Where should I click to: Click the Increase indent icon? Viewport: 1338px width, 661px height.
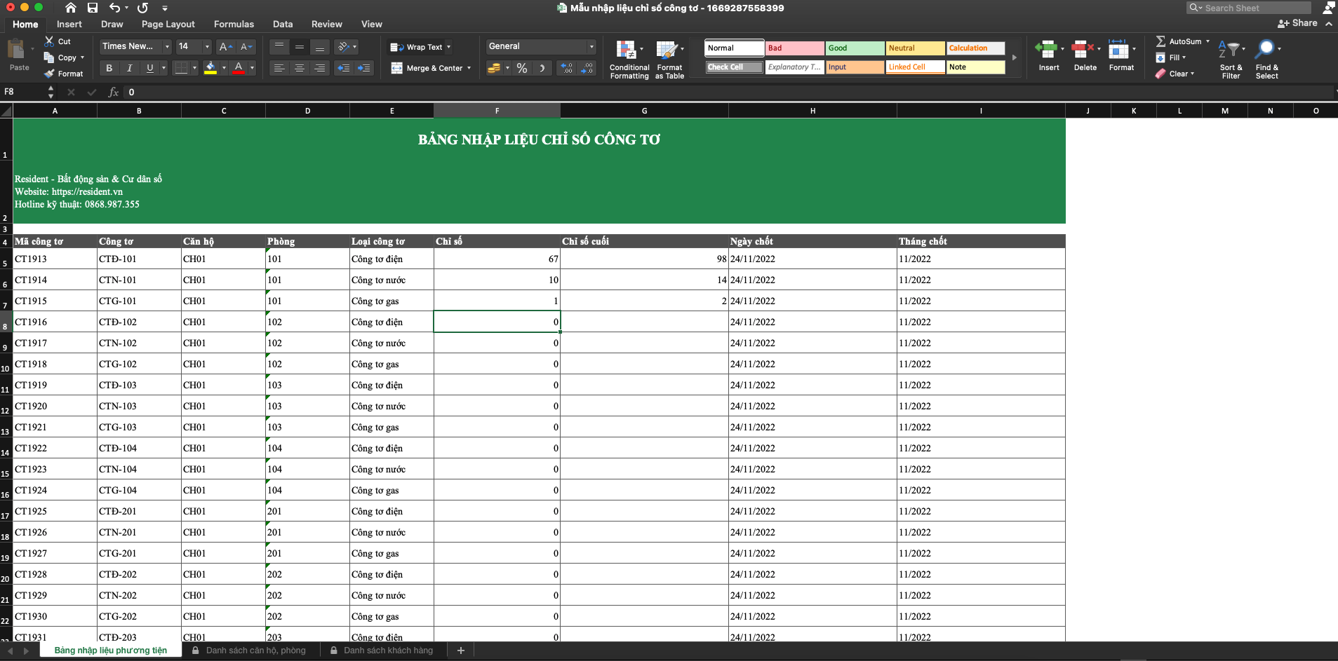363,68
